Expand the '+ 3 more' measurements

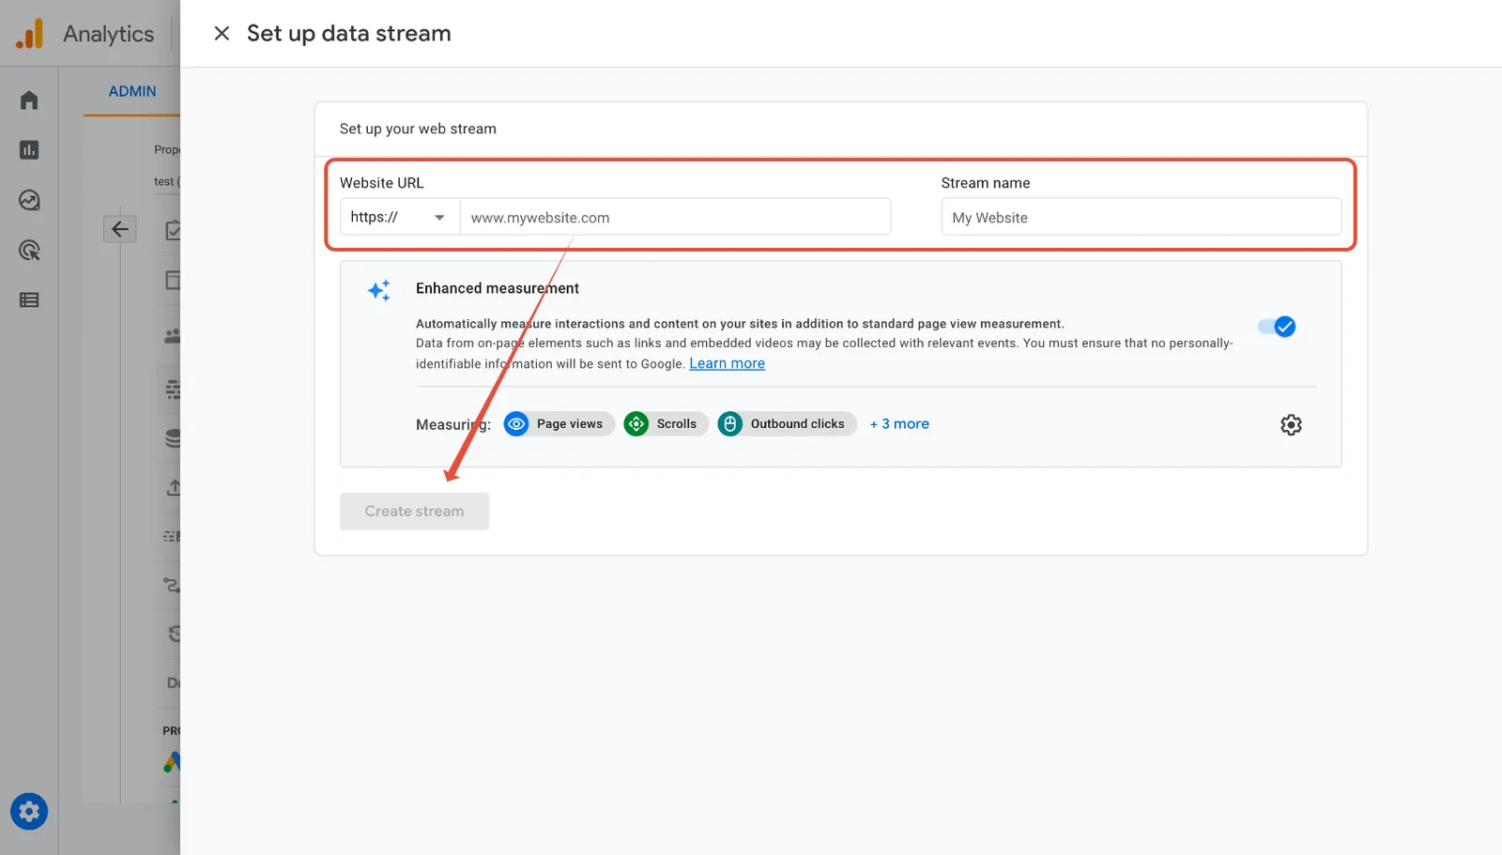(x=899, y=424)
